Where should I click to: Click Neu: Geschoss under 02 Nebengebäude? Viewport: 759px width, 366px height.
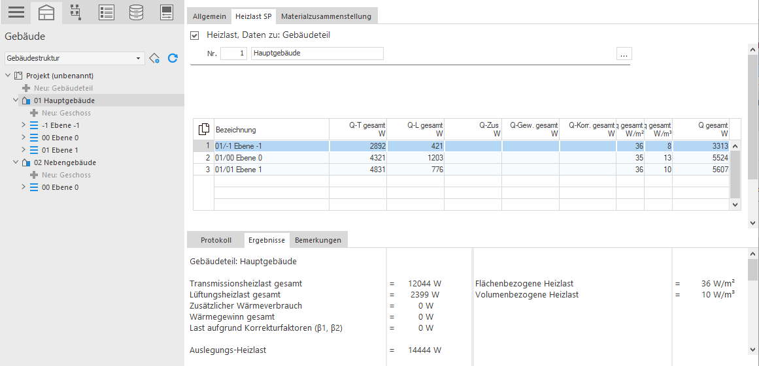66,175
